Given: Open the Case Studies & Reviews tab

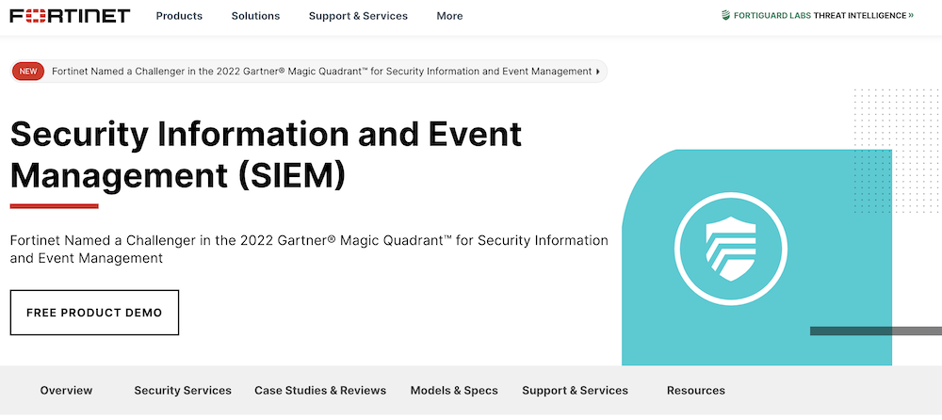Looking at the screenshot, I should [x=320, y=391].
